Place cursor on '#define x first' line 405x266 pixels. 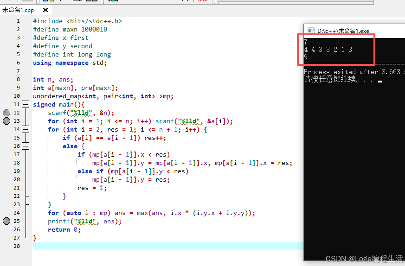click(61, 38)
